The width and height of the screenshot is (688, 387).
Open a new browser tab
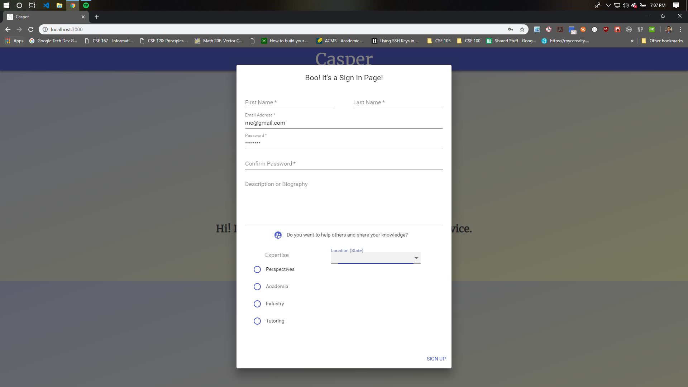[97, 17]
